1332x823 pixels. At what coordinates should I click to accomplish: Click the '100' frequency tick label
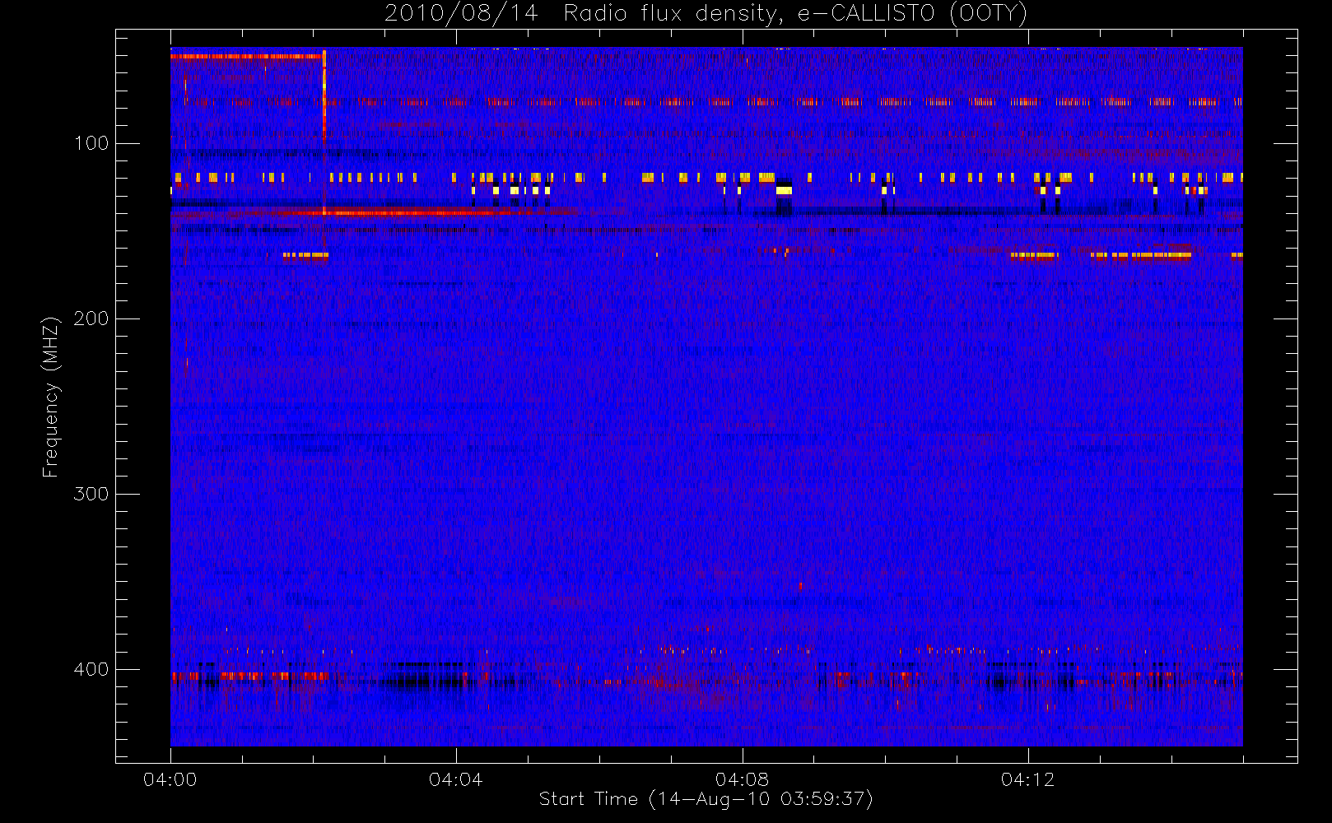tap(91, 143)
